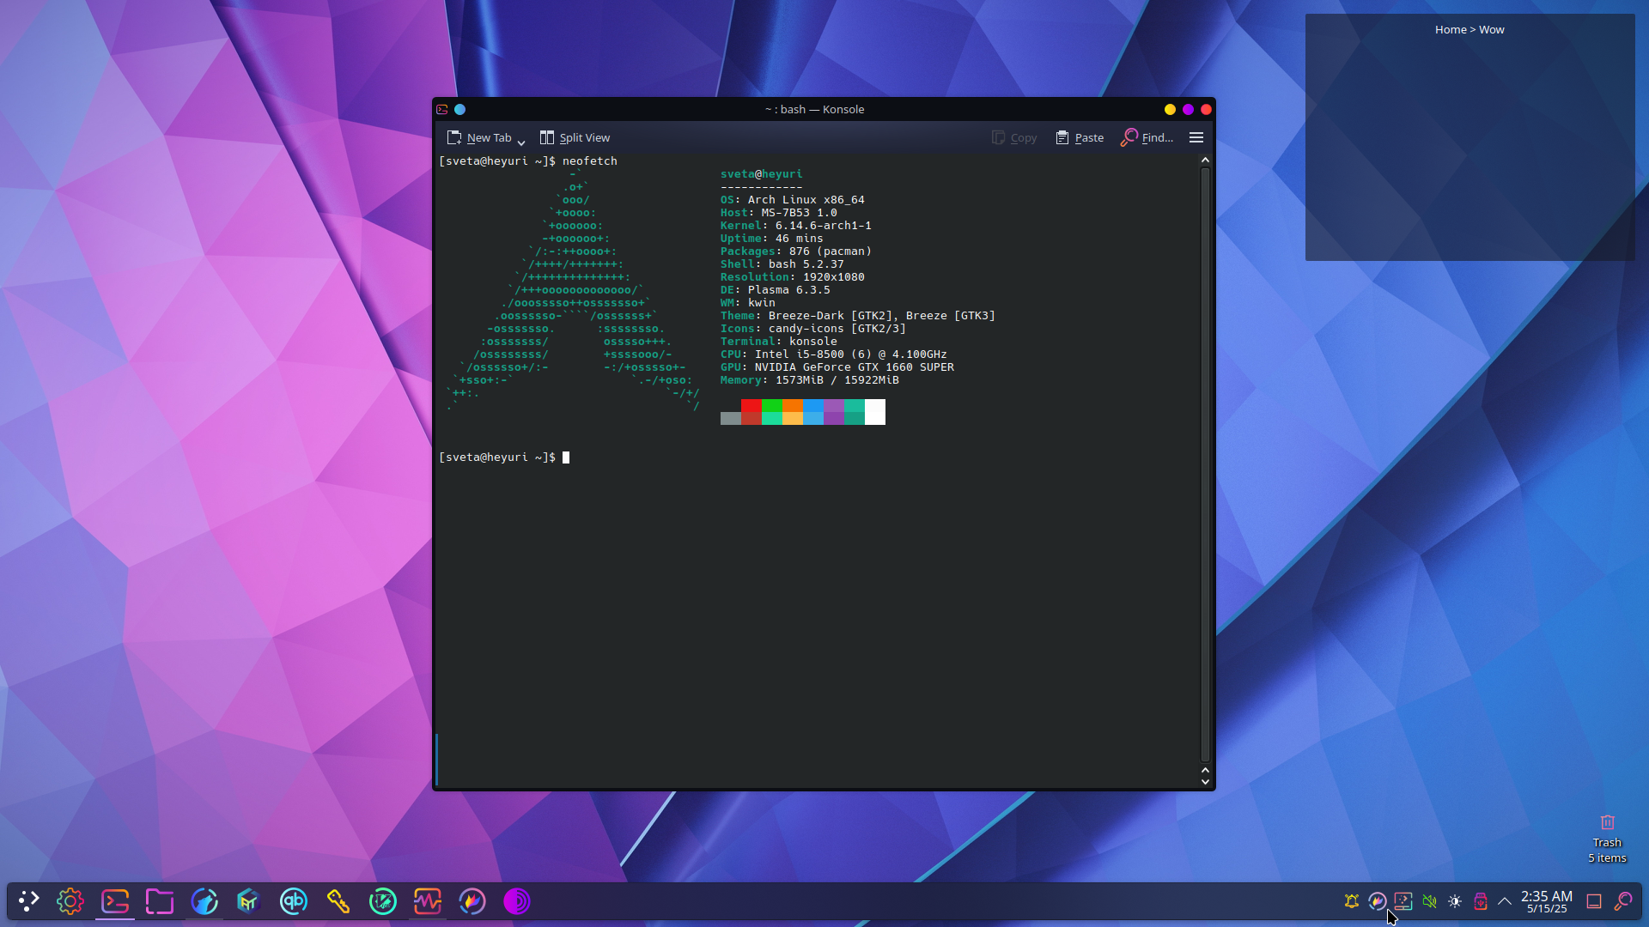Launch the hexagon cube app icon
This screenshot has height=927, width=1649.
click(x=249, y=901)
